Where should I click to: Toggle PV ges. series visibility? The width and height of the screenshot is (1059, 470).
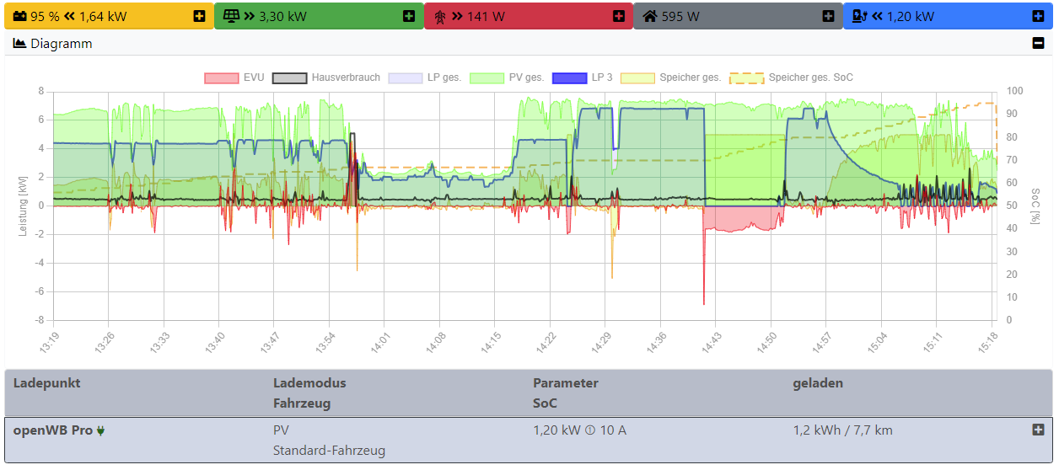506,77
